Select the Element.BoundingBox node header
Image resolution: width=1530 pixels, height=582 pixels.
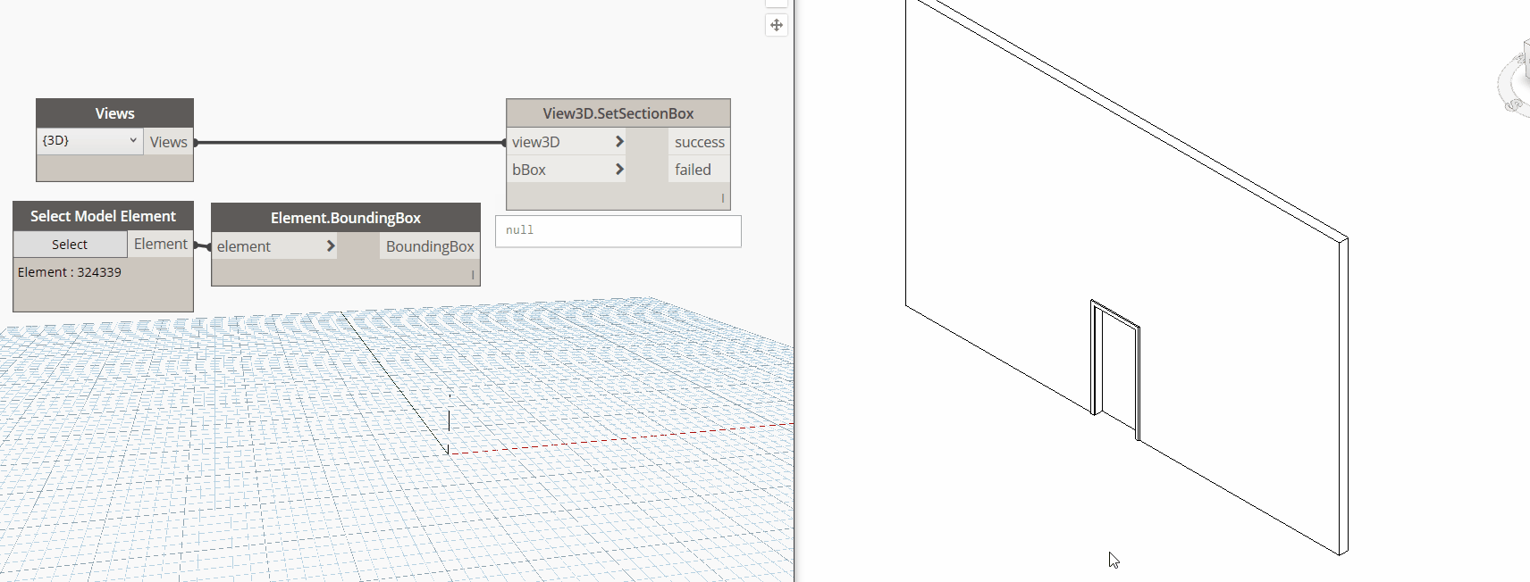click(x=345, y=218)
